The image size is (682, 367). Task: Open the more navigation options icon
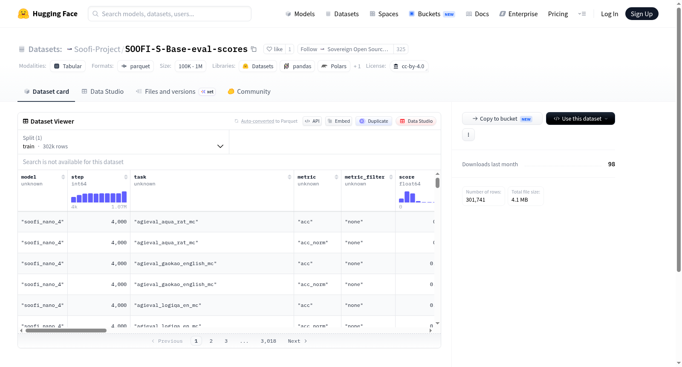582,14
